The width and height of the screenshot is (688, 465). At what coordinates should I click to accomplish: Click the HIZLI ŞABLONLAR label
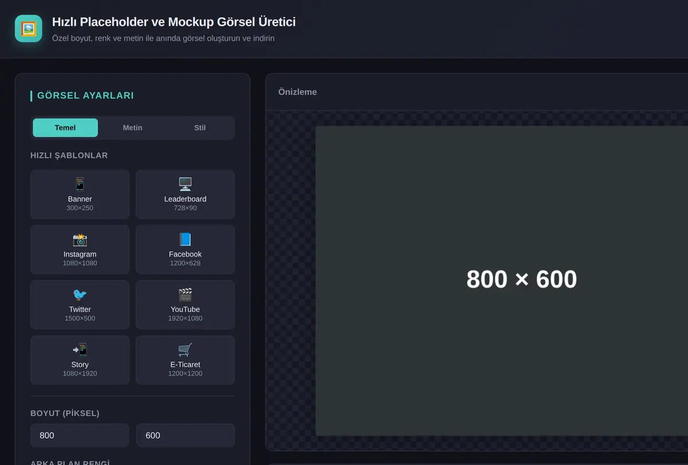pyautogui.click(x=69, y=155)
